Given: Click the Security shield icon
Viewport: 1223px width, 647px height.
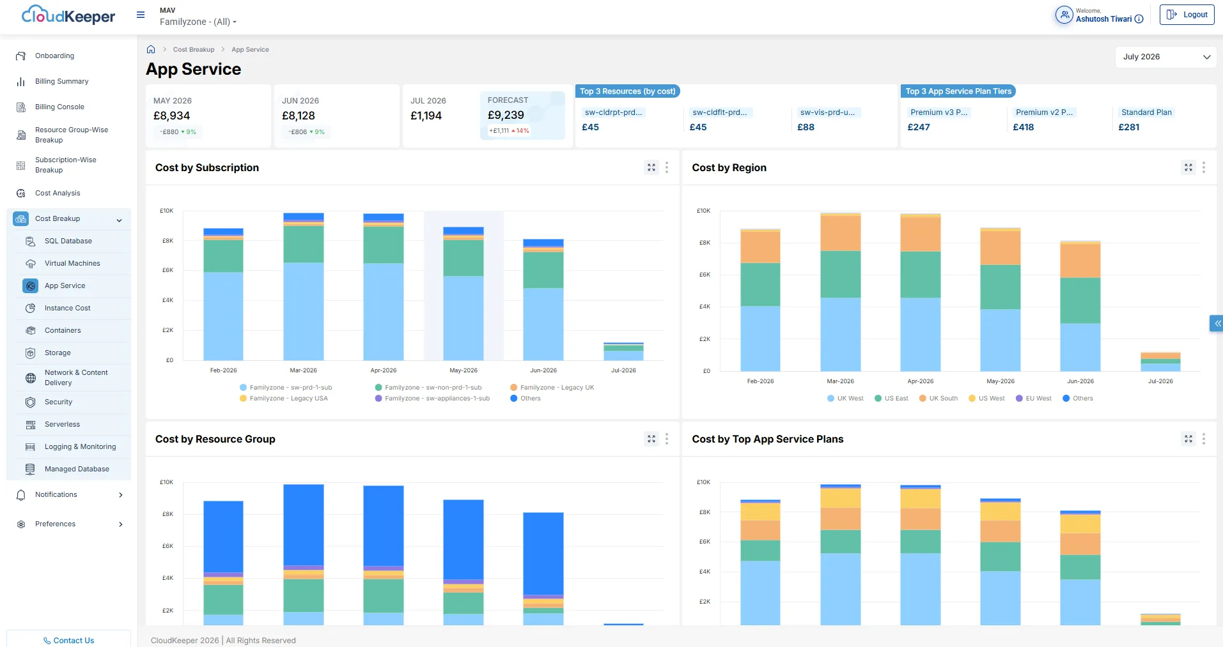Looking at the screenshot, I should (x=31, y=402).
